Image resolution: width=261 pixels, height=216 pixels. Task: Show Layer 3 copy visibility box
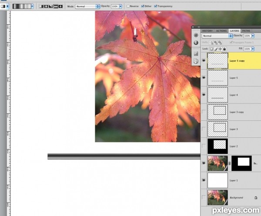pos(204,112)
